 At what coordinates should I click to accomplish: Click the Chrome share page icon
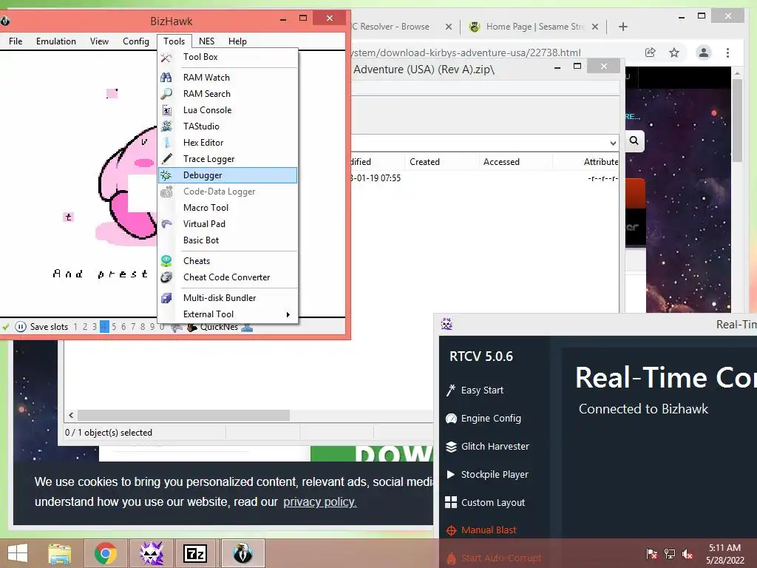(651, 53)
